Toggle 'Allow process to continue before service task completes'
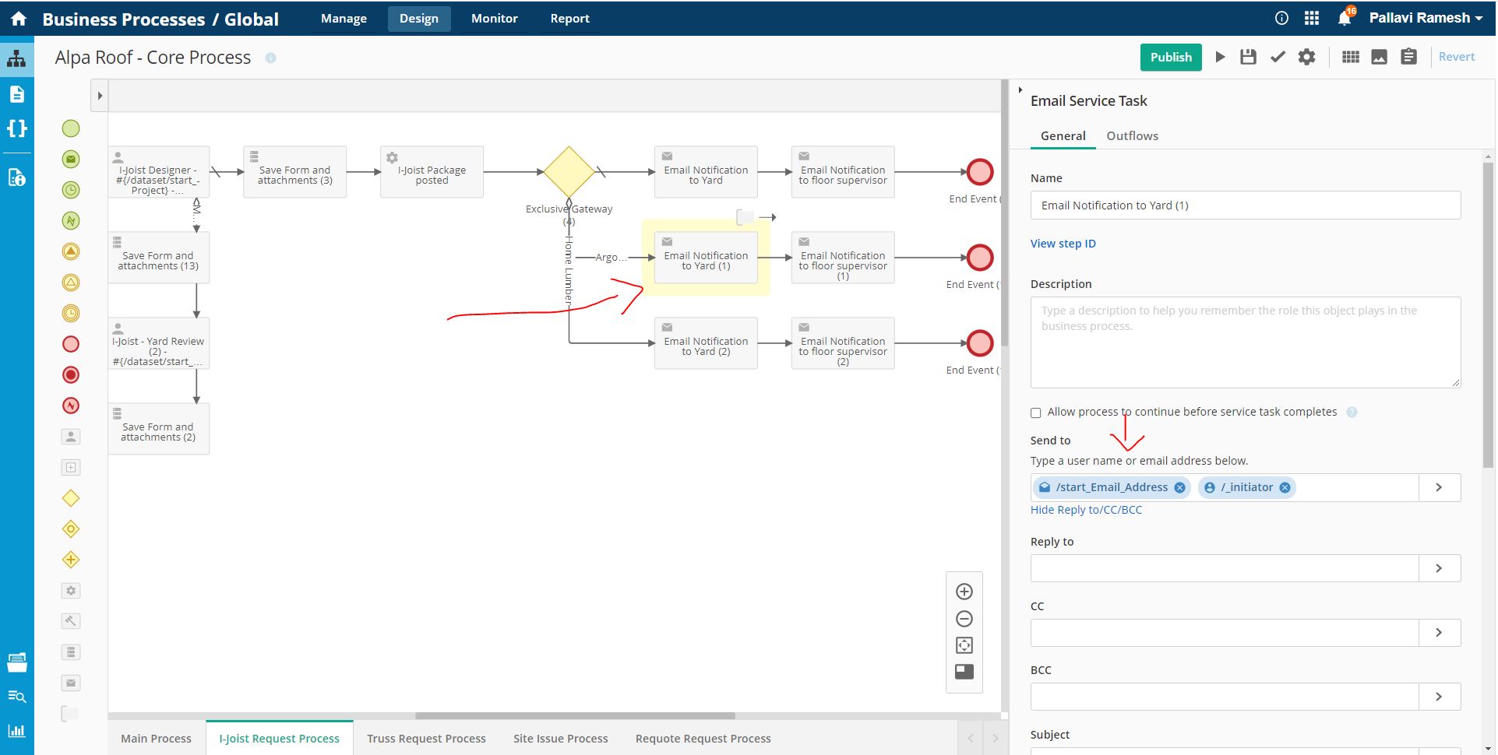This screenshot has width=1498, height=755. pyautogui.click(x=1035, y=413)
